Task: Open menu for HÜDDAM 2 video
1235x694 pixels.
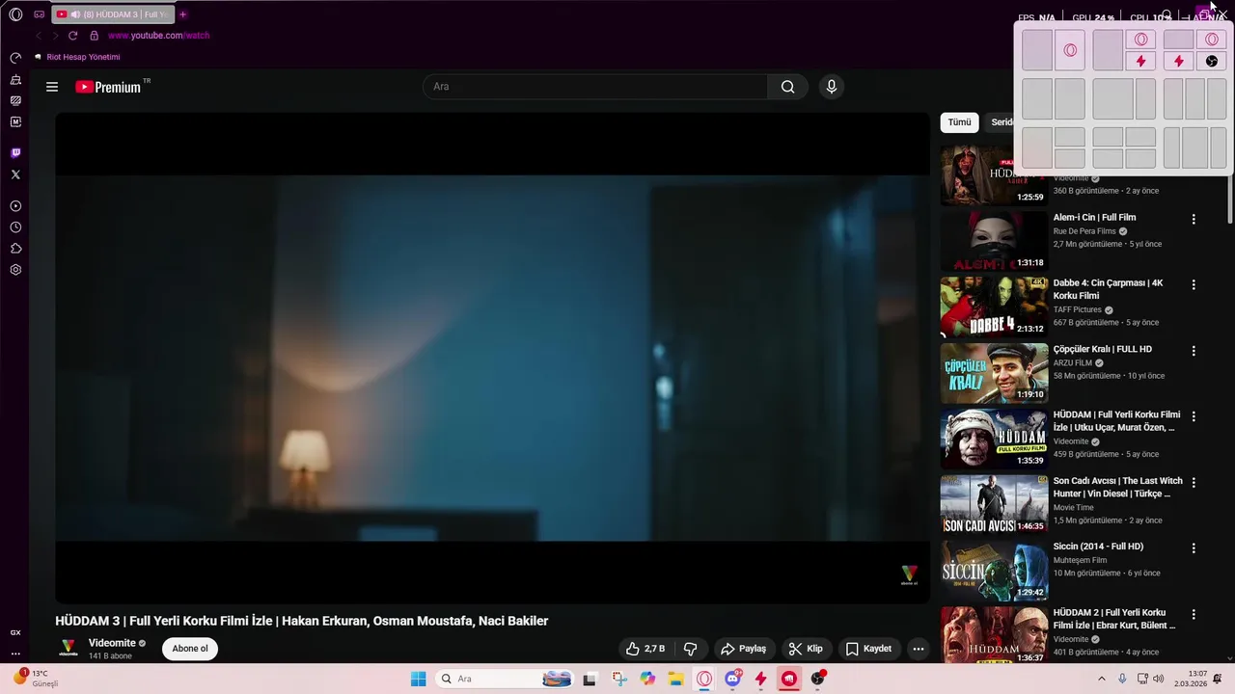Action: 1194,614
